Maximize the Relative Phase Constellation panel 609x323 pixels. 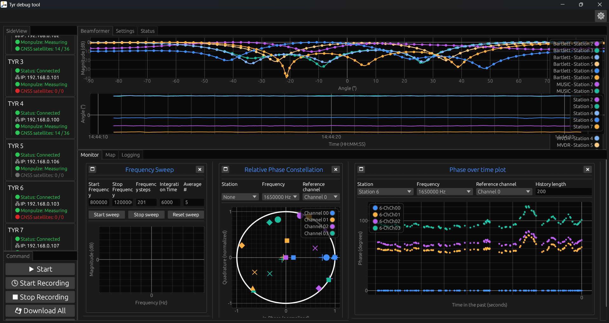coord(226,169)
